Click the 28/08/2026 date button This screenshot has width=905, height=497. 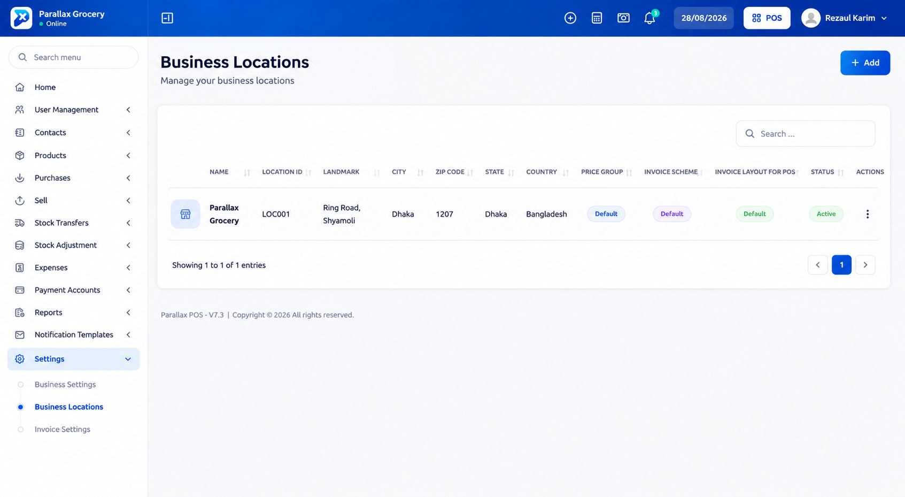704,18
